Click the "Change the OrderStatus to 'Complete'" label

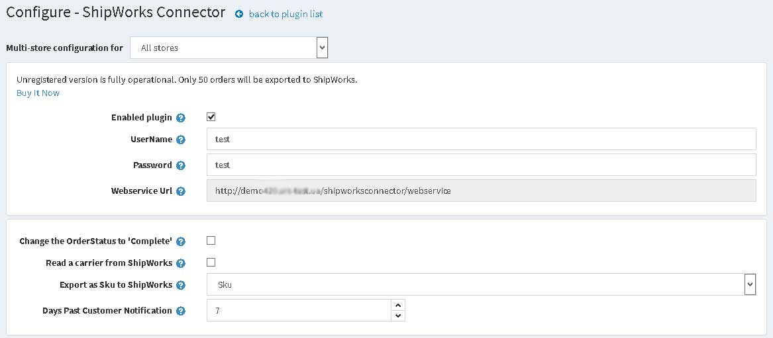(x=96, y=241)
